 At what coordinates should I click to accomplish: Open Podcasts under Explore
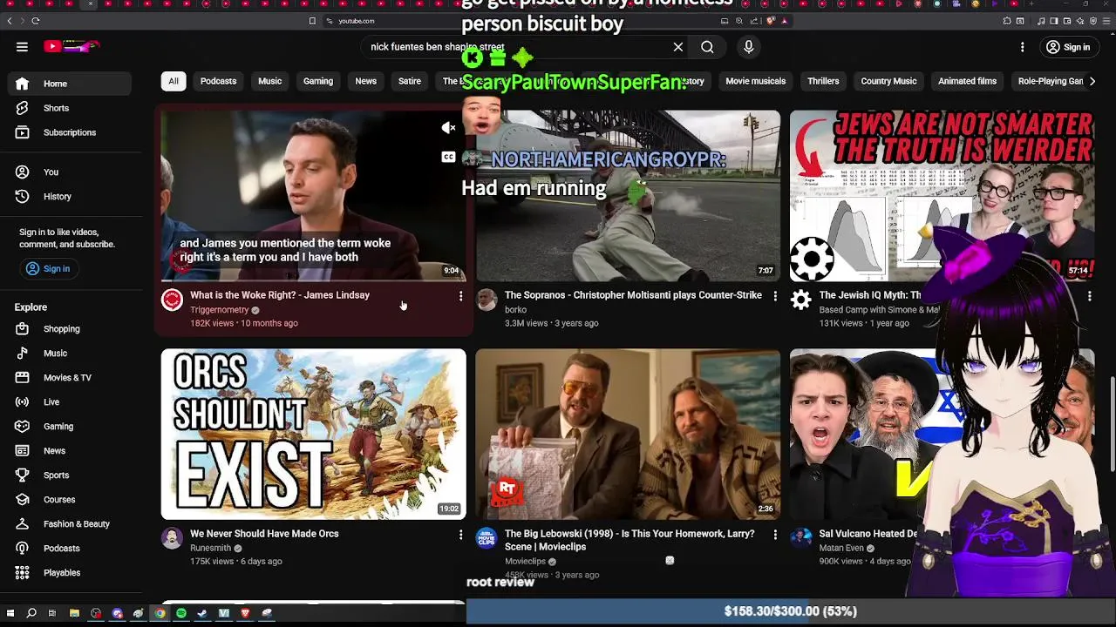pos(71,549)
